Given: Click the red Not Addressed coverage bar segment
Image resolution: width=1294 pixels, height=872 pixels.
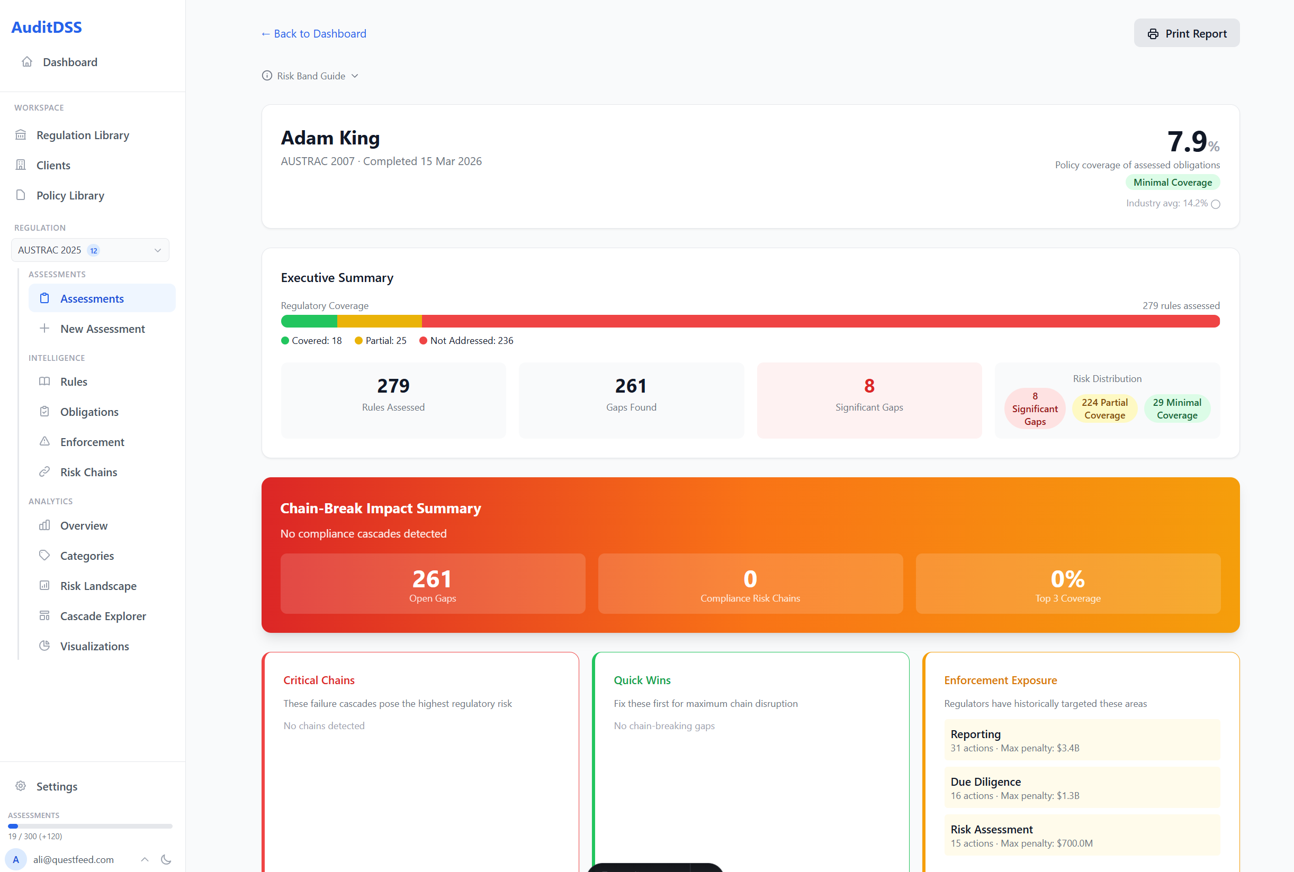Looking at the screenshot, I should click(820, 321).
